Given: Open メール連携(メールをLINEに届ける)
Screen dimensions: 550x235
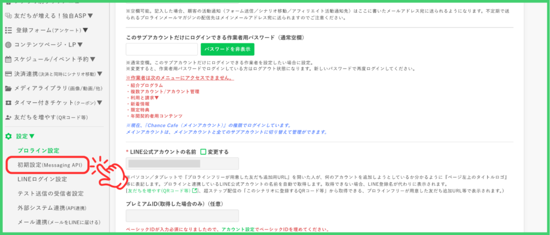Looking at the screenshot, I should [59, 222].
